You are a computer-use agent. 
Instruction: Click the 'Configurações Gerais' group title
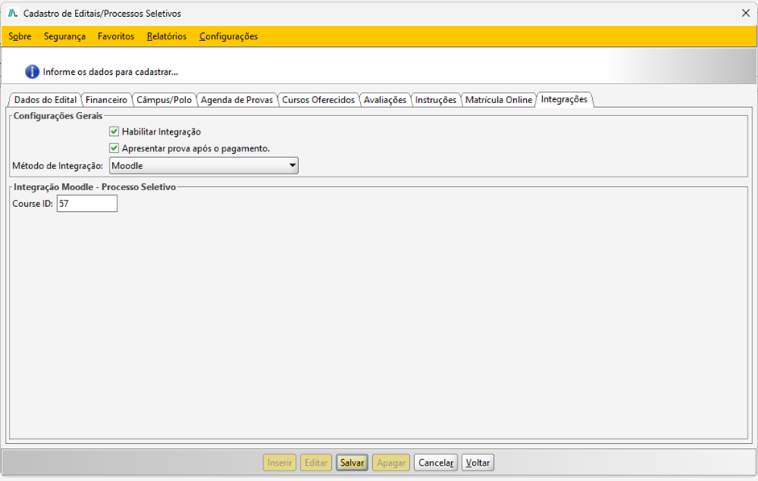[x=58, y=116]
